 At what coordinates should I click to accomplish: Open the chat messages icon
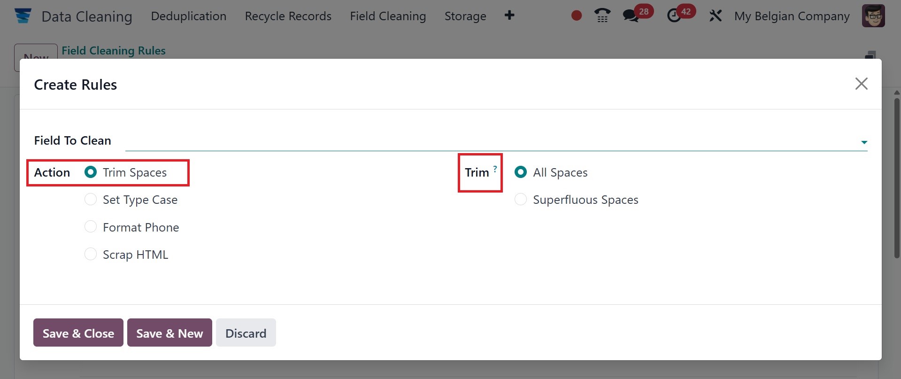(631, 16)
